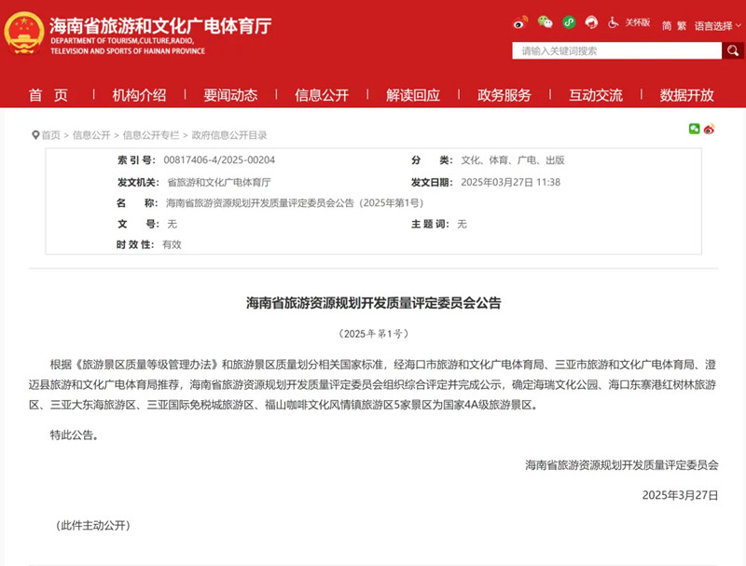This screenshot has height=566, width=746.
Task: Click the WeChat icon in the red header
Action: (x=546, y=23)
